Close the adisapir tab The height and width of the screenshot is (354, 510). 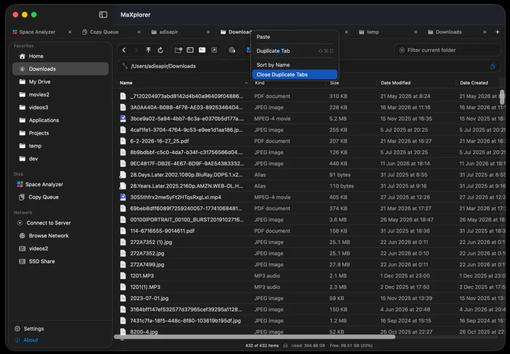(208, 32)
